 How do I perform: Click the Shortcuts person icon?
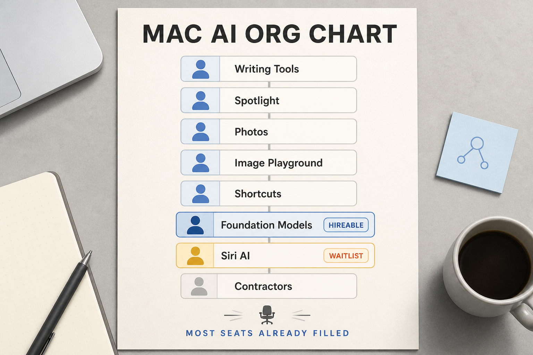[x=201, y=194]
